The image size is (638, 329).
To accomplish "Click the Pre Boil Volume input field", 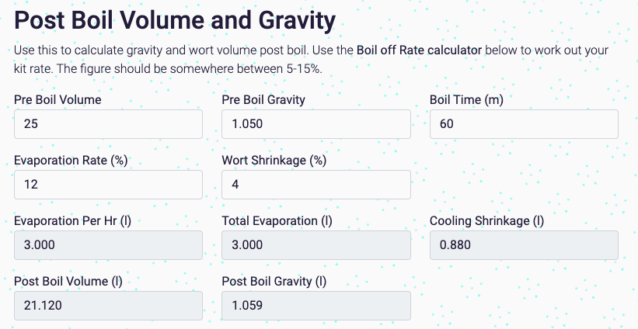I will coord(108,124).
